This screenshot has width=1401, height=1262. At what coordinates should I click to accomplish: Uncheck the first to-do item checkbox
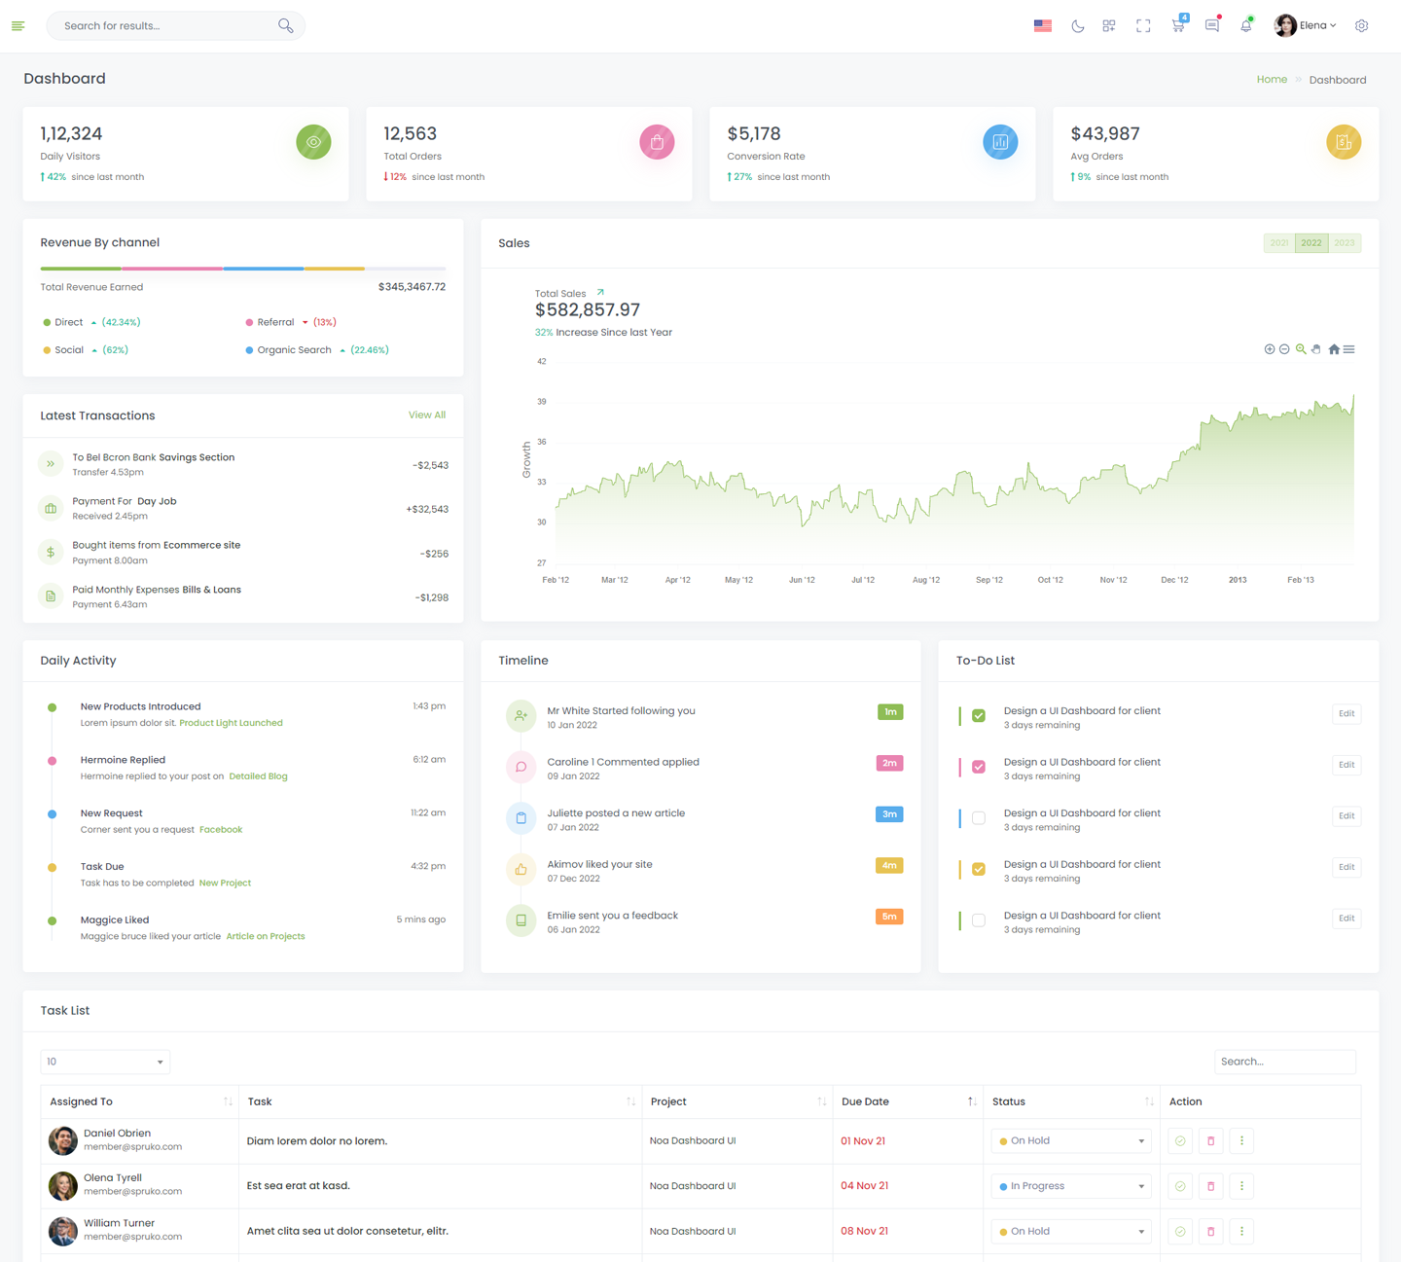(979, 716)
